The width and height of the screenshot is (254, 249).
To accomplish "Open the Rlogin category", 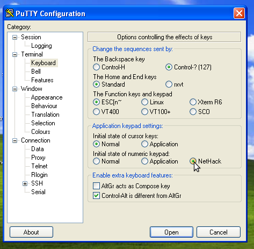I will (39, 175).
